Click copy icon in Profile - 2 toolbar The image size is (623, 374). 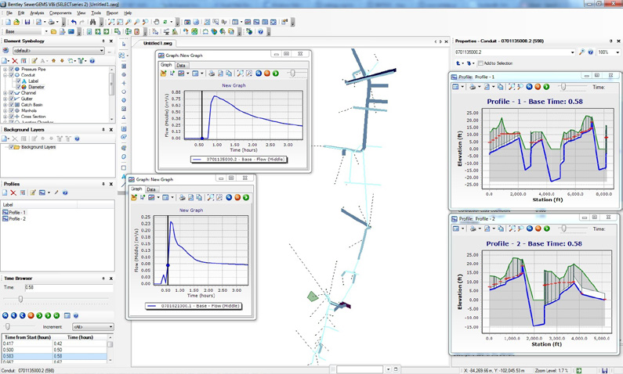click(x=501, y=228)
